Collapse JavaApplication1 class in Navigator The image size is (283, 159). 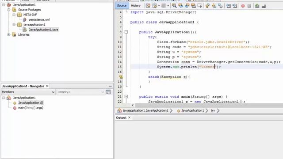point(4,98)
